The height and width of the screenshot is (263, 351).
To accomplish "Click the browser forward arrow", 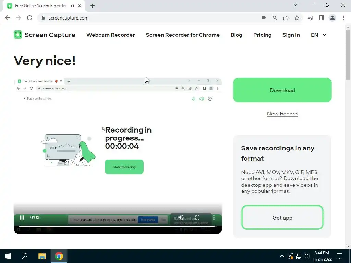I will [19, 18].
